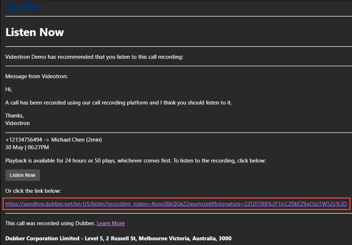Follow the Learn More link

point(110,223)
